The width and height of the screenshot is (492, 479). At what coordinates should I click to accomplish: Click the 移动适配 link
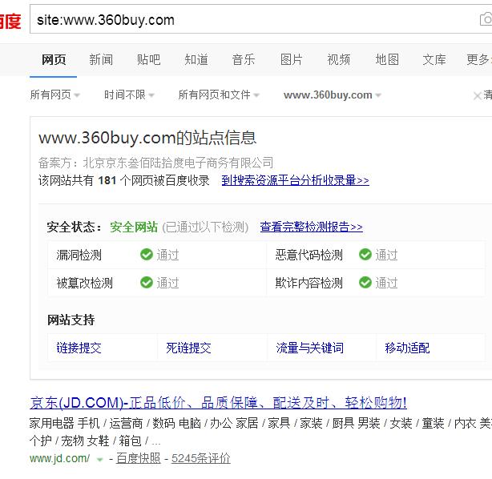(x=407, y=348)
